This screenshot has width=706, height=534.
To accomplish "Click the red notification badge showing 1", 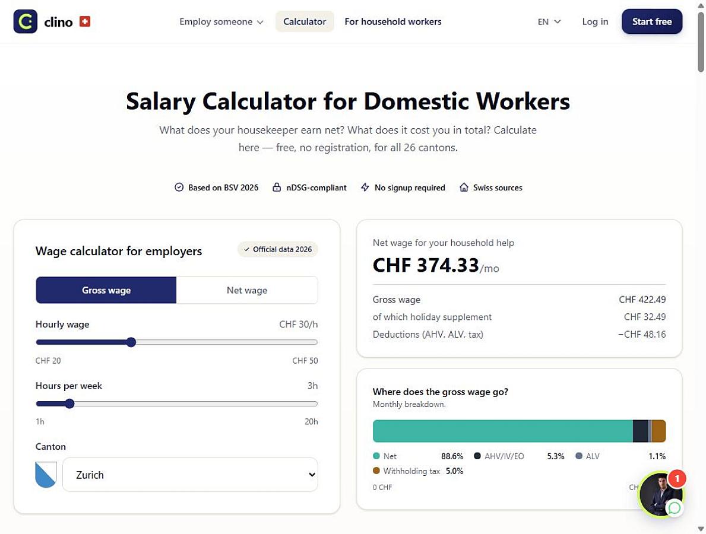I will coord(677,479).
